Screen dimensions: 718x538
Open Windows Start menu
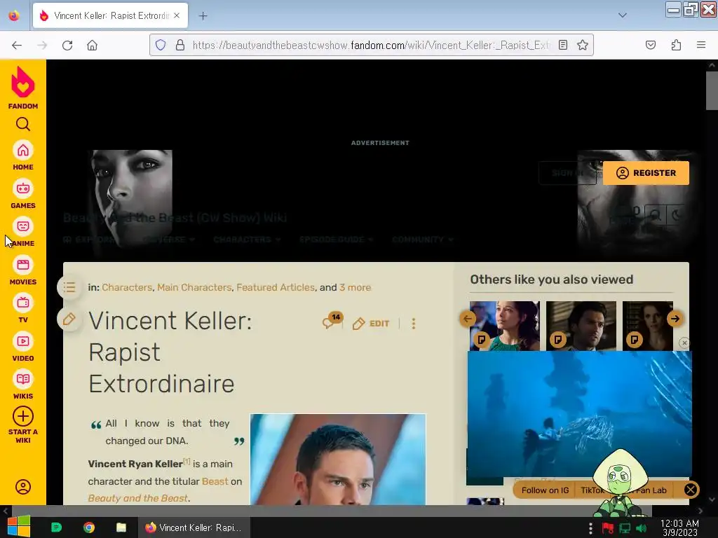point(19,527)
